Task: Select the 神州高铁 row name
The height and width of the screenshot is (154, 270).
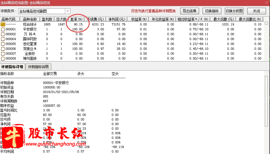Action: 30,59
